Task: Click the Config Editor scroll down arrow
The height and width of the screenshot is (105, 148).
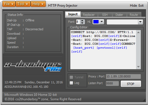Action: tap(138, 67)
